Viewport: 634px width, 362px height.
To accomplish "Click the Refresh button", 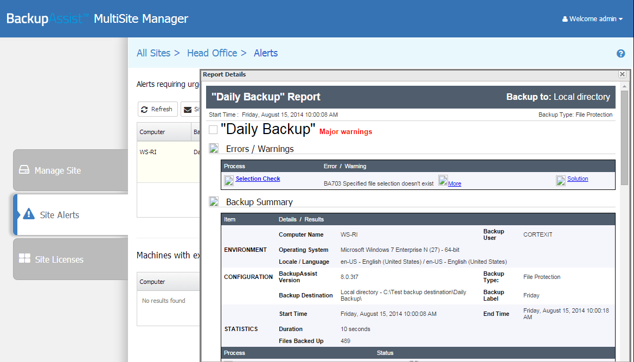I will (x=157, y=109).
